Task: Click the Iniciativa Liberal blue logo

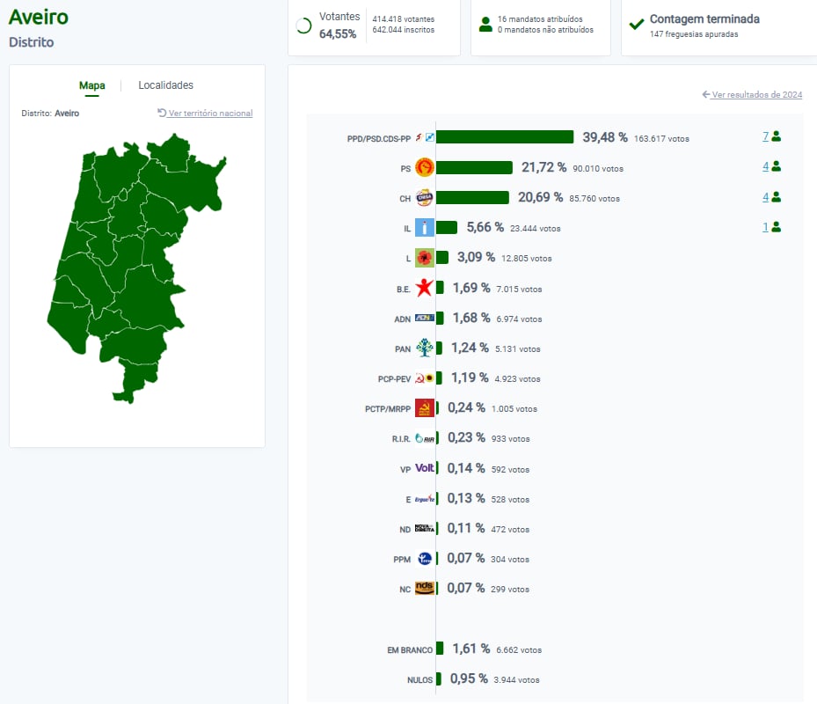Action: pos(425,228)
